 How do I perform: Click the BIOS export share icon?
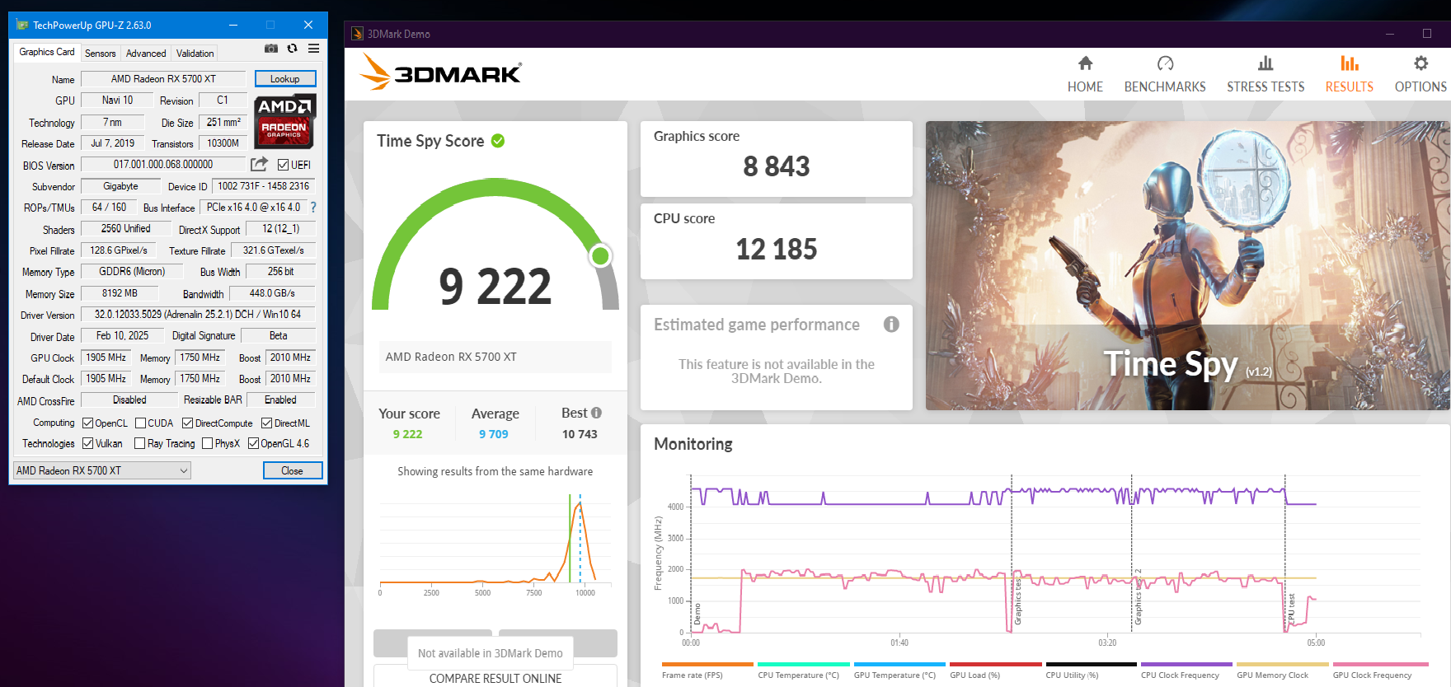[x=259, y=164]
